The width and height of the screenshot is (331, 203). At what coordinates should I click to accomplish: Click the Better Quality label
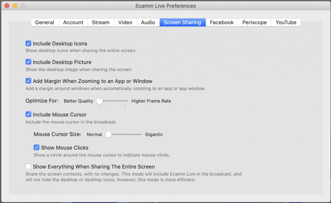(x=78, y=101)
